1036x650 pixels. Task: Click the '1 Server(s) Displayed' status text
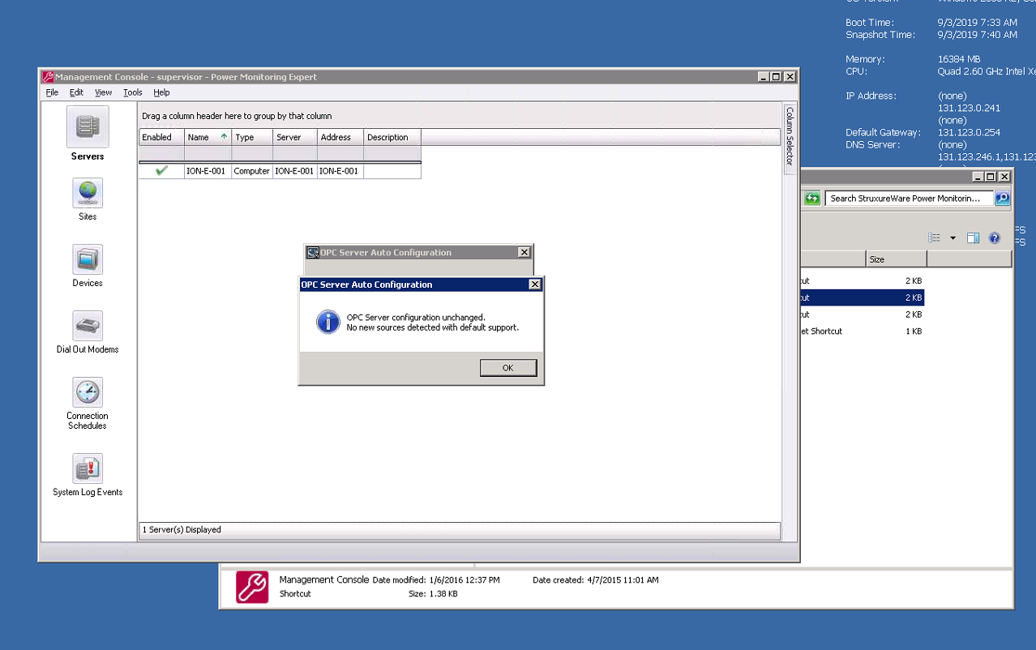coord(182,530)
